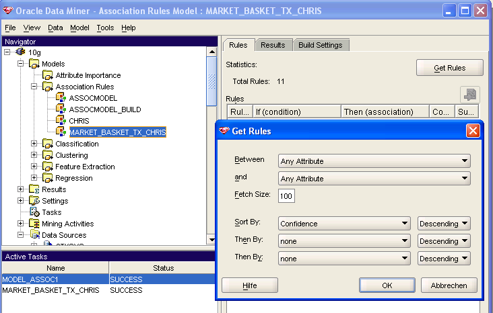The width and height of the screenshot is (493, 313).
Task: Click the If (condition) column header
Action: click(297, 111)
